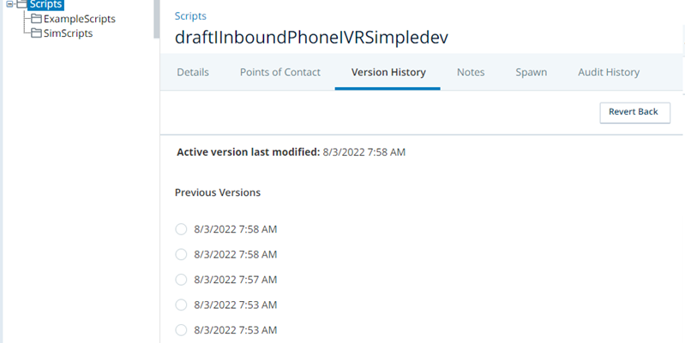Image resolution: width=685 pixels, height=343 pixels.
Task: Click the tree panel vertical scrollbar
Action: 156,19
